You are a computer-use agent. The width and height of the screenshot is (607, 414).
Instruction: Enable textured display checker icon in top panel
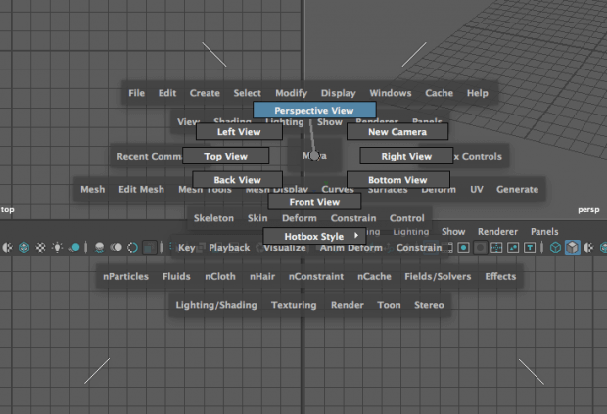(x=41, y=247)
